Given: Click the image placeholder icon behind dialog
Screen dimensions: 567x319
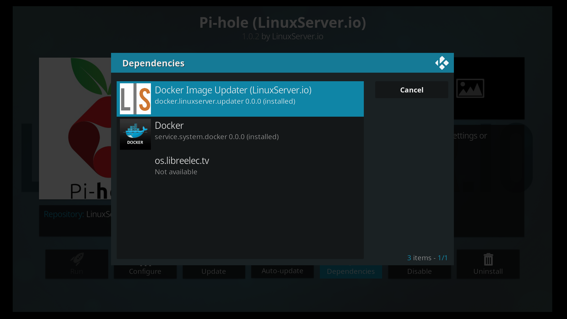Looking at the screenshot, I should pos(470,88).
